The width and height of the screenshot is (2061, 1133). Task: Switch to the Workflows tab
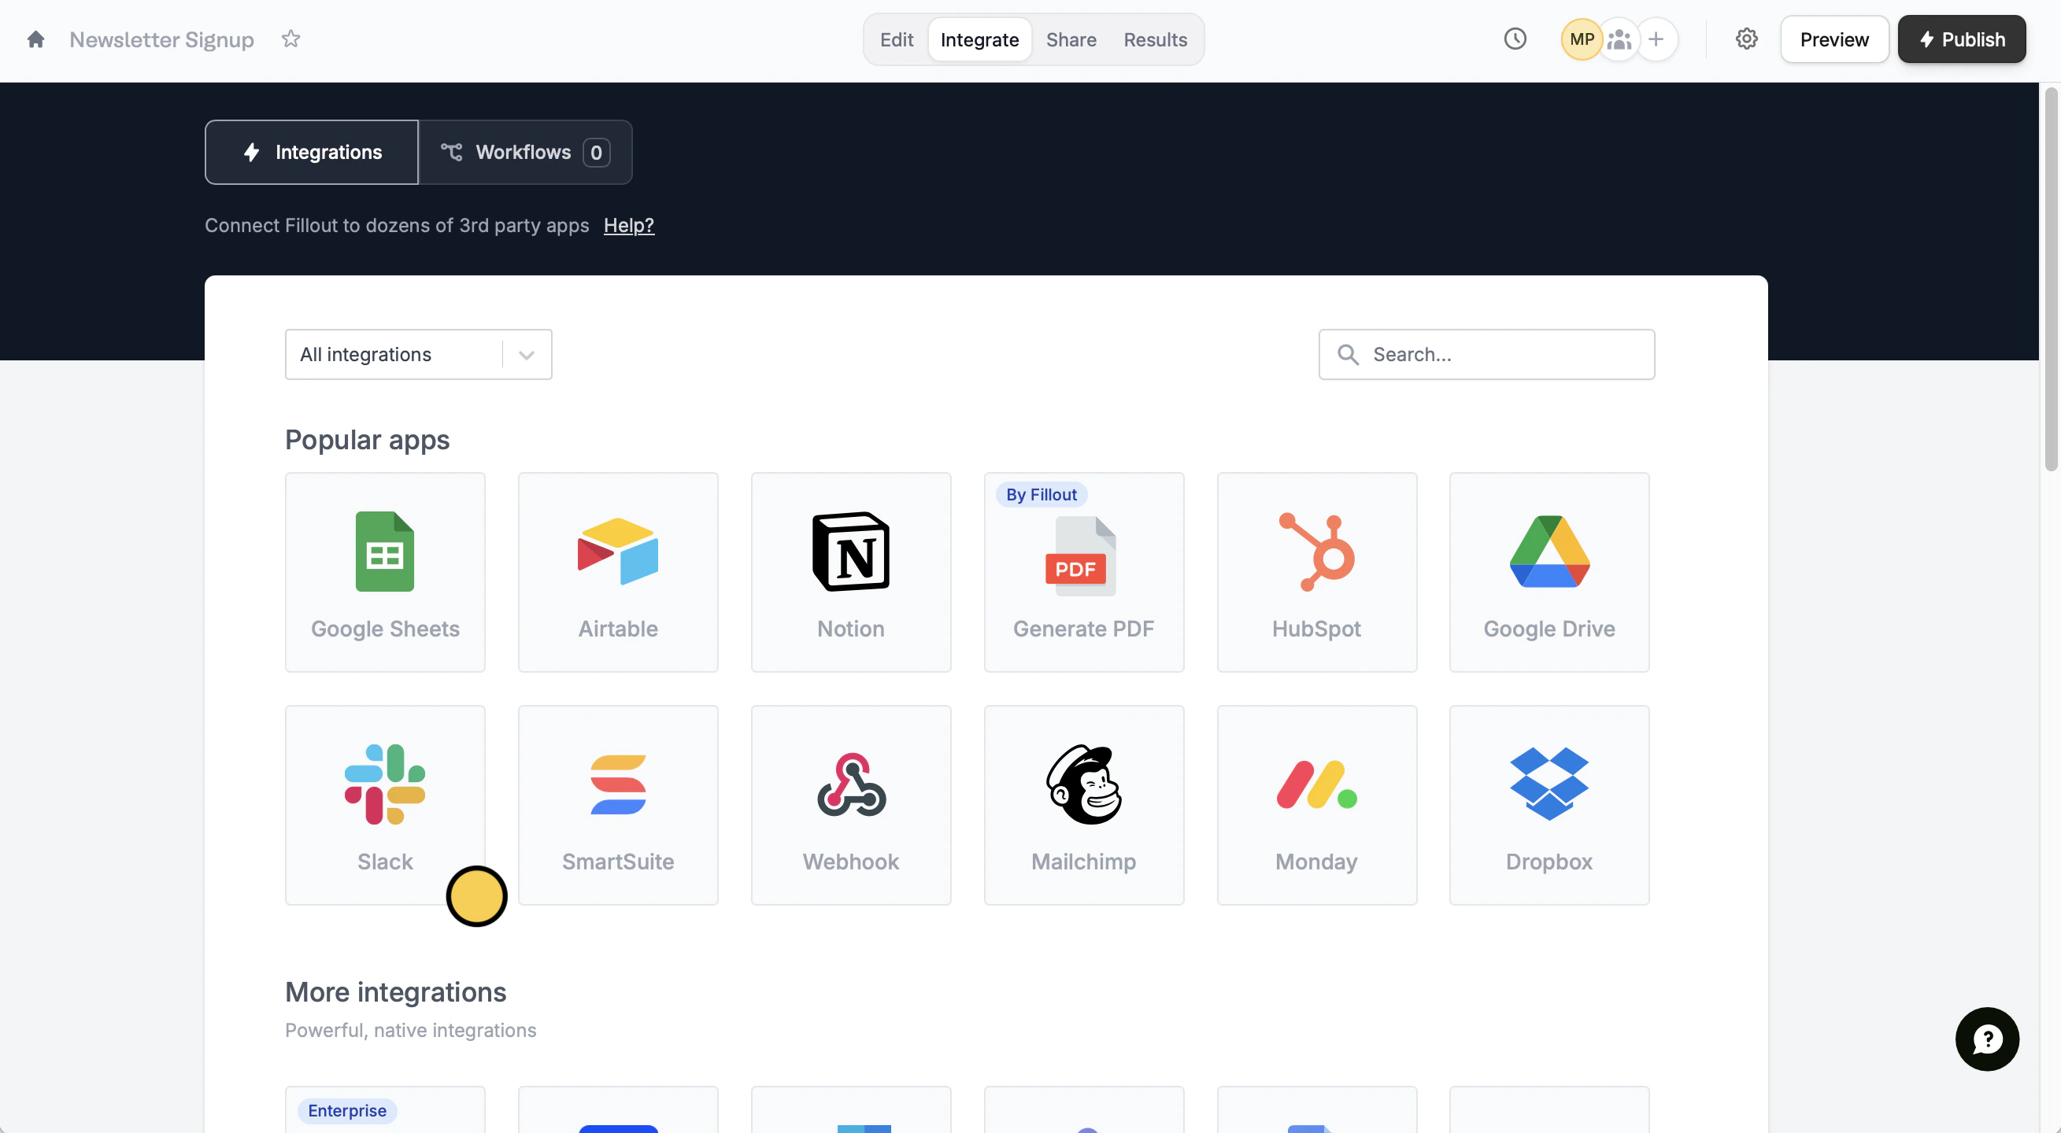(x=525, y=152)
